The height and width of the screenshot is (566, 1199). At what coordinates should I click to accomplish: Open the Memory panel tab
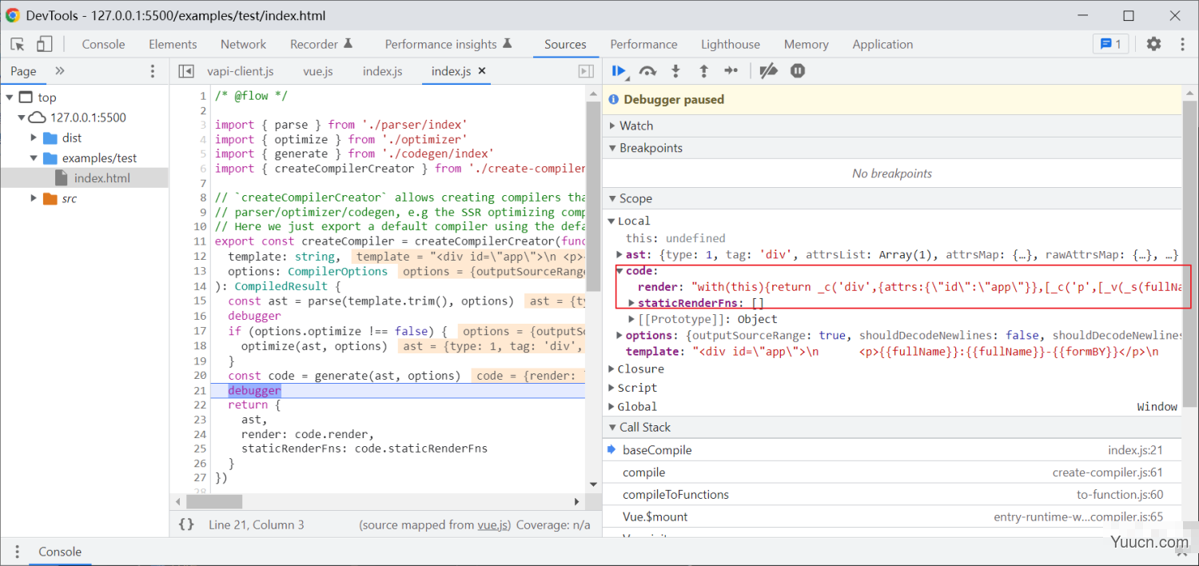(806, 44)
